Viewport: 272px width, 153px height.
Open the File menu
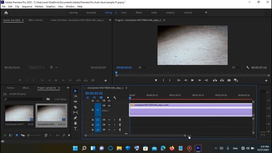point(4,7)
